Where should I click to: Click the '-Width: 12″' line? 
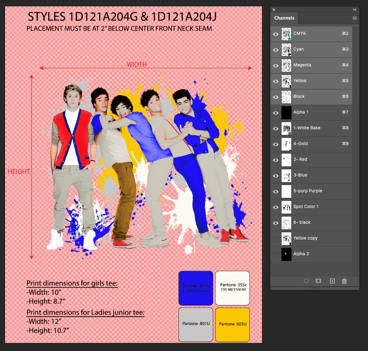pos(44,321)
